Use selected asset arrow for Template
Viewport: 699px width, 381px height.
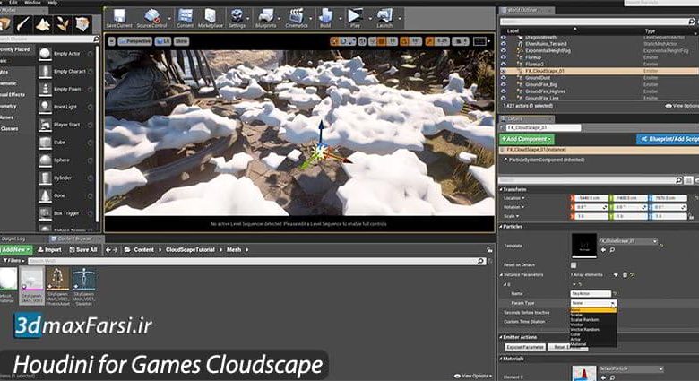pos(603,250)
